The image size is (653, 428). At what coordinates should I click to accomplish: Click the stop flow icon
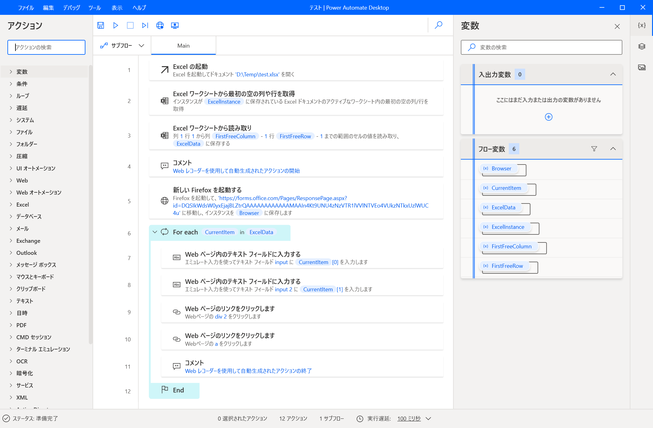pyautogui.click(x=130, y=25)
